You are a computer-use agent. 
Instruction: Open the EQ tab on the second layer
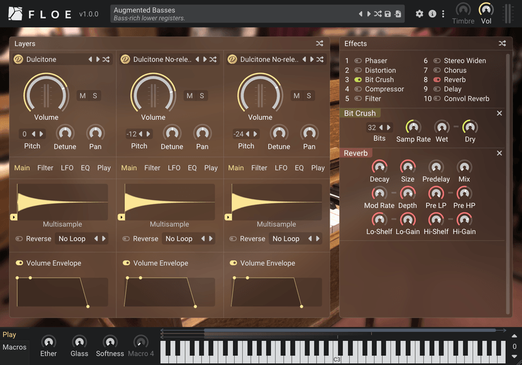192,168
